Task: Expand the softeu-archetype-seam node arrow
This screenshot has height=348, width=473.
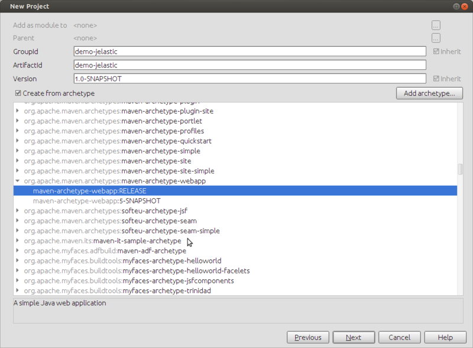Action: click(x=18, y=221)
